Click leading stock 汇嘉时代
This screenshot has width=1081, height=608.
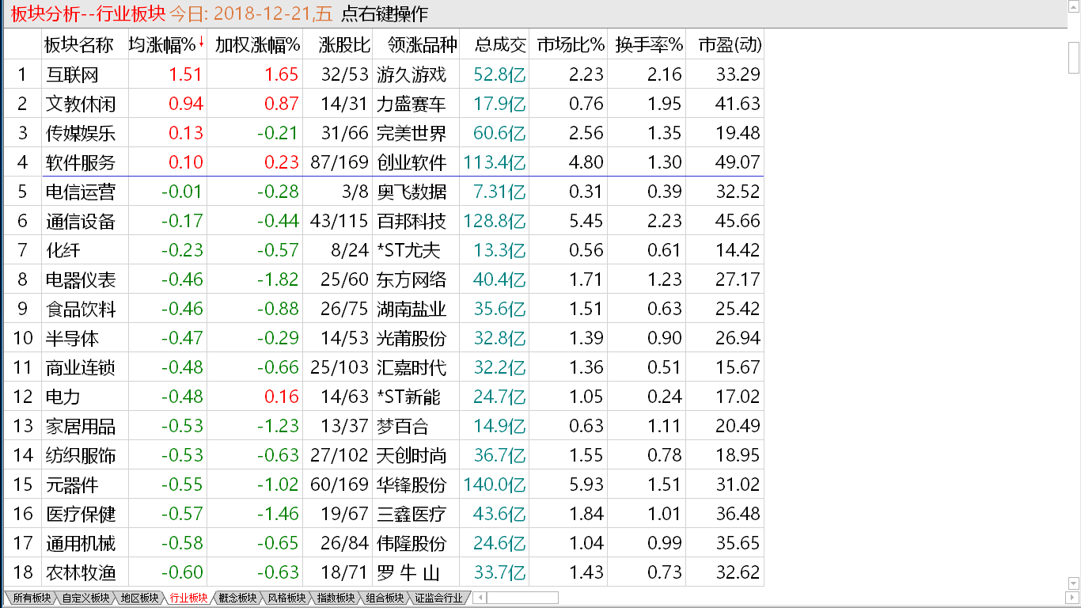412,367
